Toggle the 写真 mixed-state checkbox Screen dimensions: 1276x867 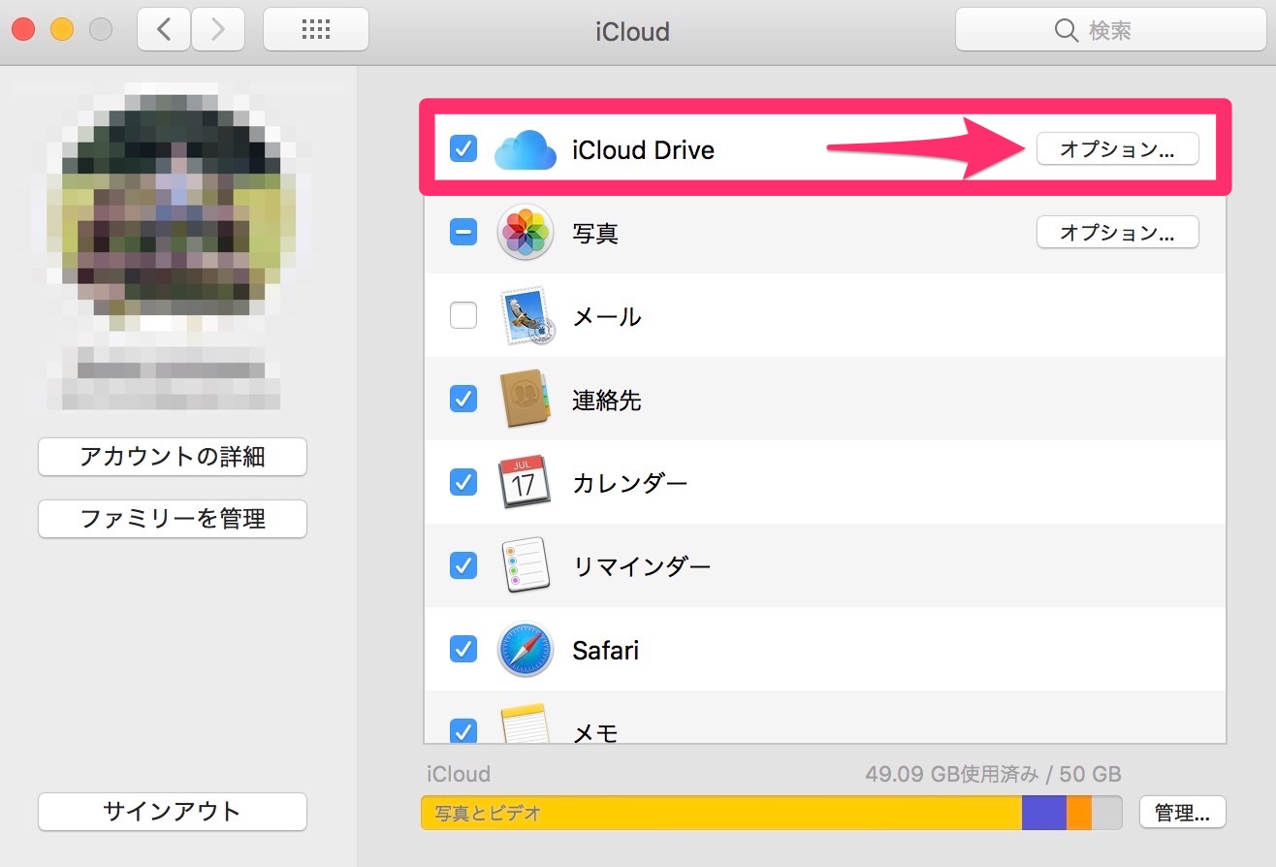click(463, 233)
